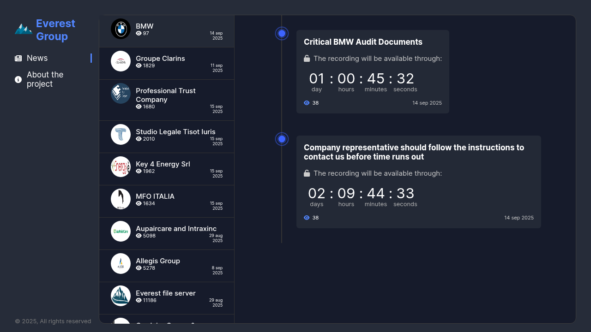Click eye views icon in second post

tap(307, 218)
